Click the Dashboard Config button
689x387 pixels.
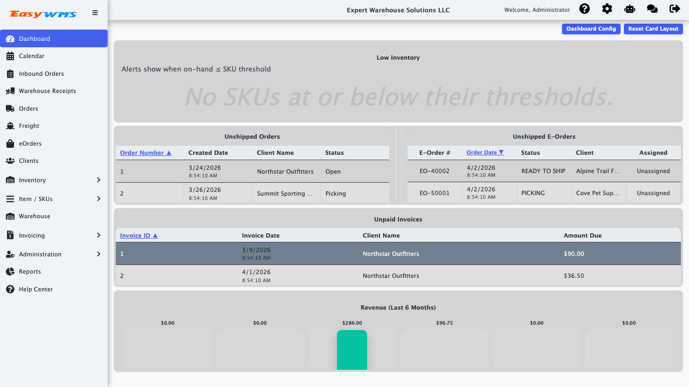coord(591,29)
